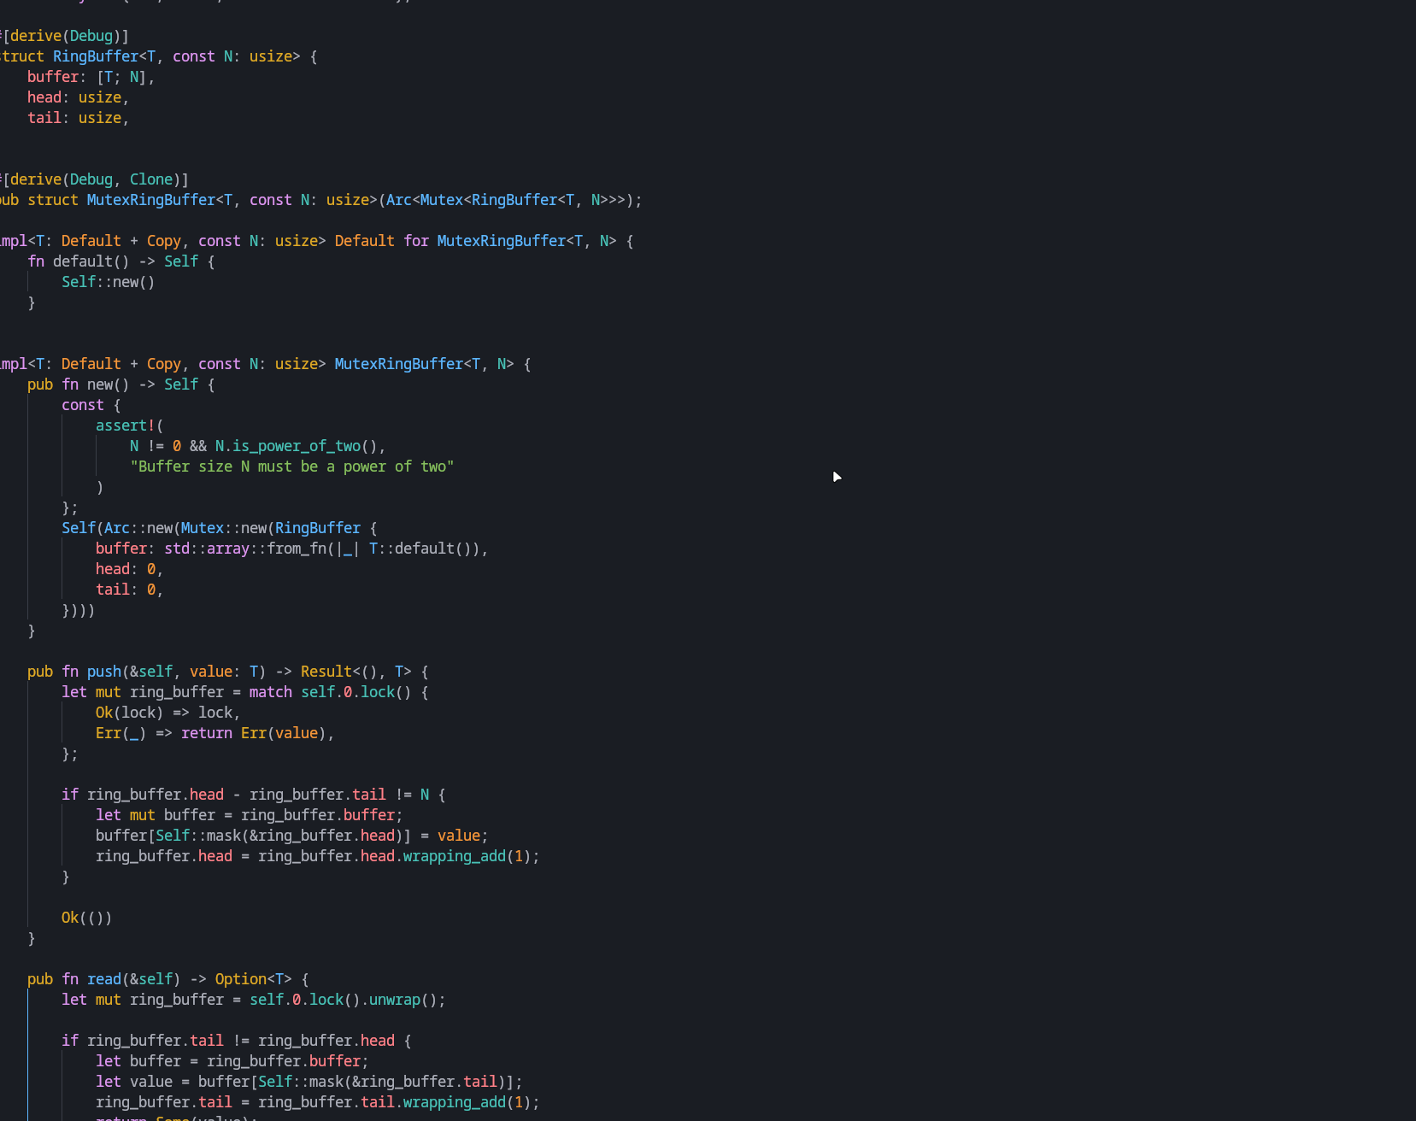Click the 'read' function name
Screen dimensions: 1416x1121
pyautogui.click(x=103, y=979)
